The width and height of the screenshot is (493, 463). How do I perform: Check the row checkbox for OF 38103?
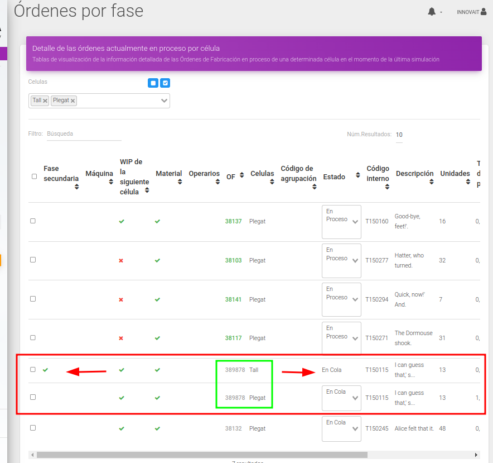(33, 260)
